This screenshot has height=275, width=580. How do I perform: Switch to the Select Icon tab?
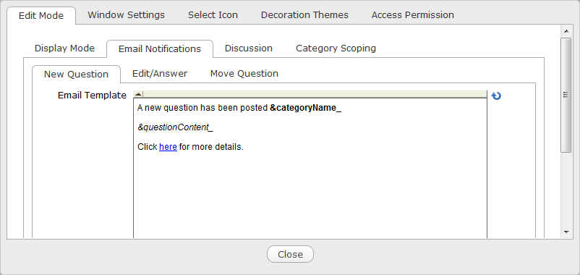click(x=213, y=15)
